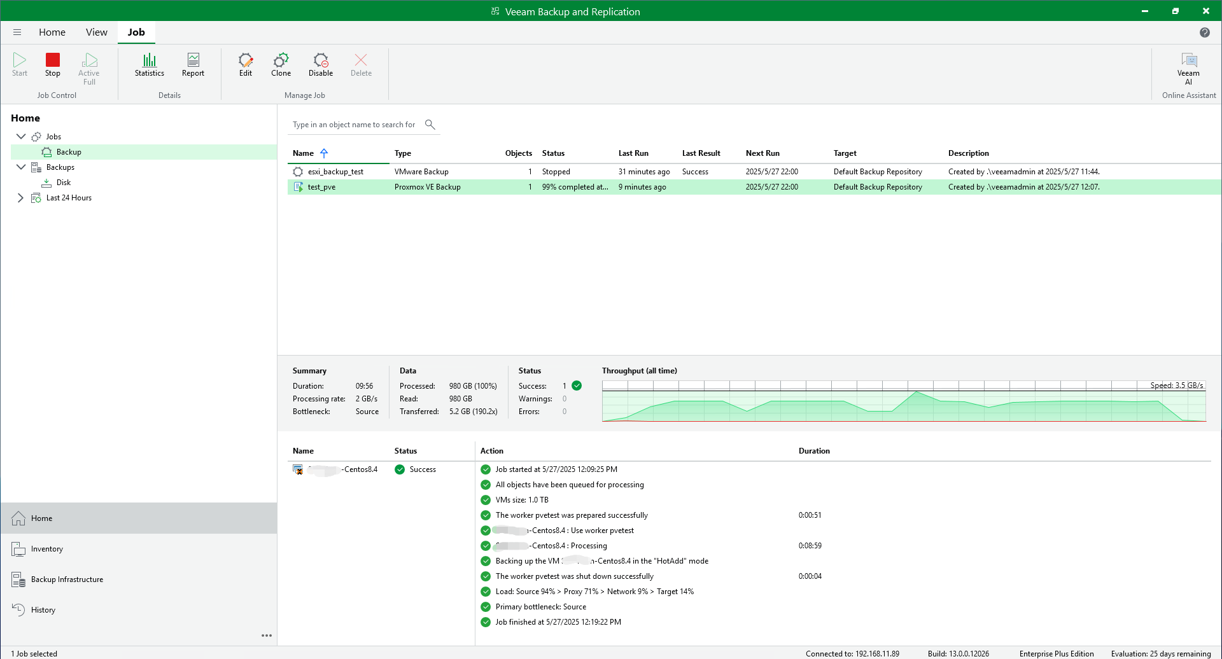This screenshot has height=659, width=1222.
Task: Click 'VMware Backup' type cell
Action: pos(421,172)
